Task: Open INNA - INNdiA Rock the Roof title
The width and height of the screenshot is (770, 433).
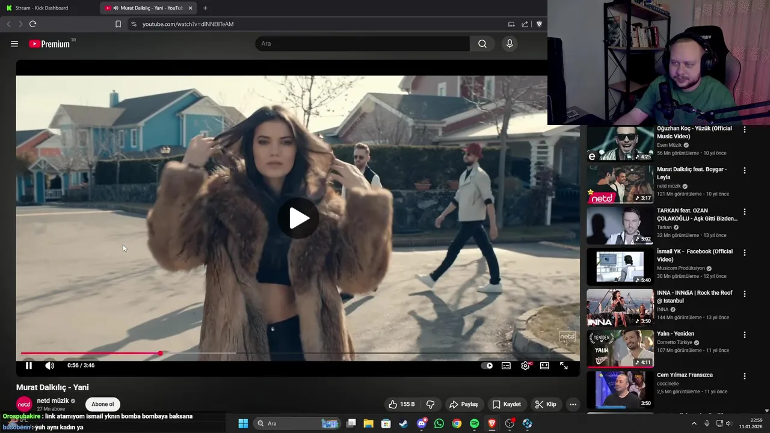Action: tap(695, 296)
